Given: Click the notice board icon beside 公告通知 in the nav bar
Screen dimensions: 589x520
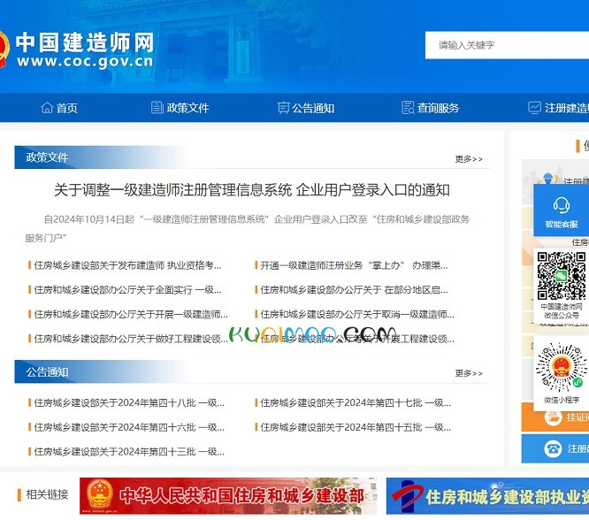Looking at the screenshot, I should 283,108.
